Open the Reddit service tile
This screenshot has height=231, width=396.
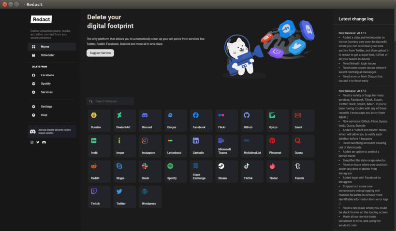(99, 172)
